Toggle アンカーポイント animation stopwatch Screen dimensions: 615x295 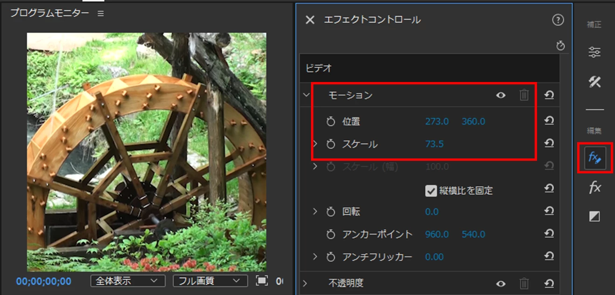coord(331,234)
